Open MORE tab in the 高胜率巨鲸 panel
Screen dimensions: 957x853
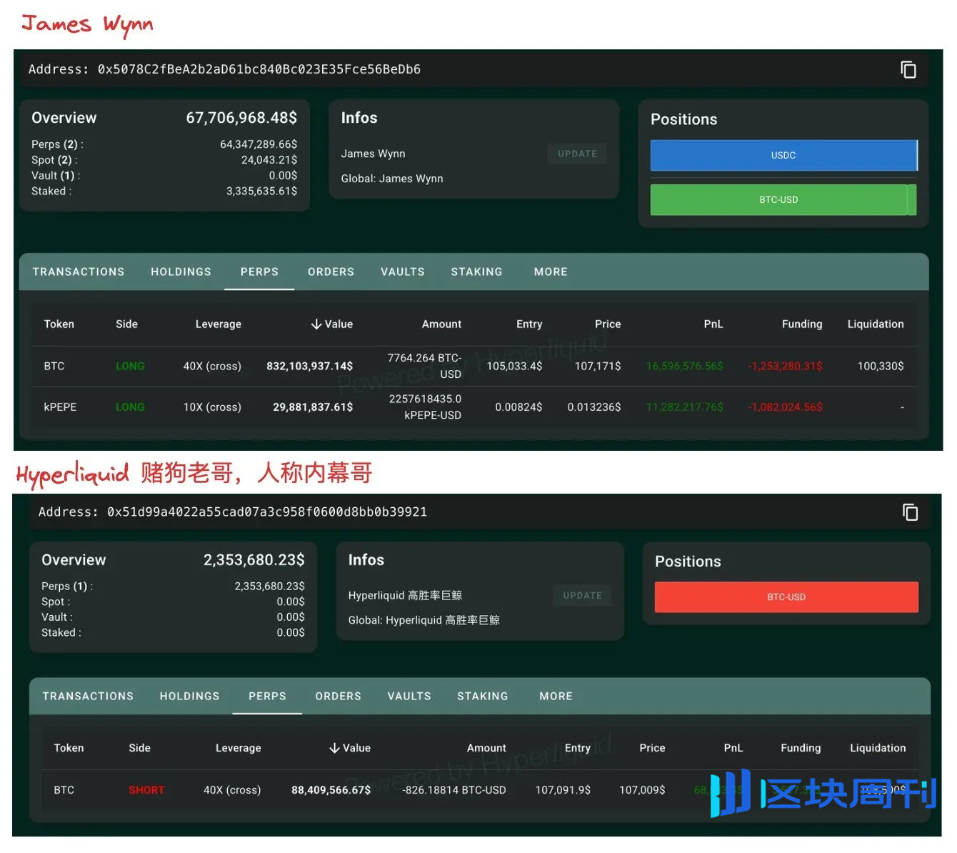tap(556, 697)
